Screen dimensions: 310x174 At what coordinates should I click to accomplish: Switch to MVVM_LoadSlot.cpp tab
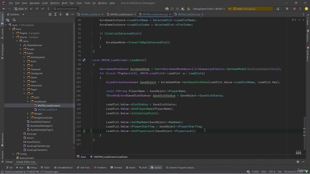[x=189, y=14]
